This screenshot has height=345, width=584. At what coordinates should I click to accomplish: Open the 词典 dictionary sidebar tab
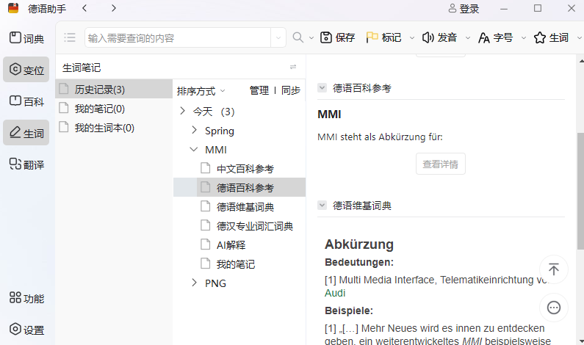pyautogui.click(x=26, y=39)
